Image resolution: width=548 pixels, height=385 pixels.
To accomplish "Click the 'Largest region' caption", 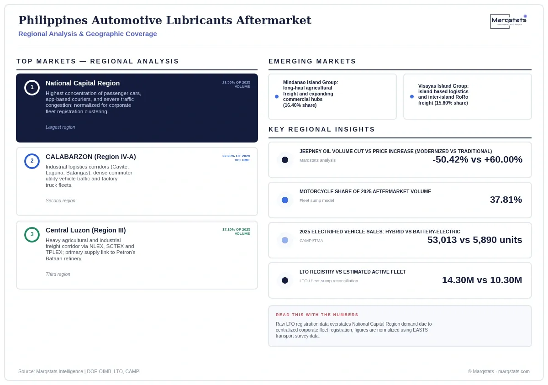I will 60,127.
